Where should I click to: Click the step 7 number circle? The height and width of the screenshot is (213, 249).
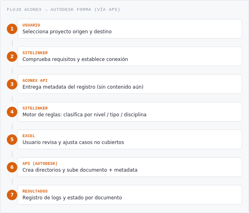click(12, 195)
